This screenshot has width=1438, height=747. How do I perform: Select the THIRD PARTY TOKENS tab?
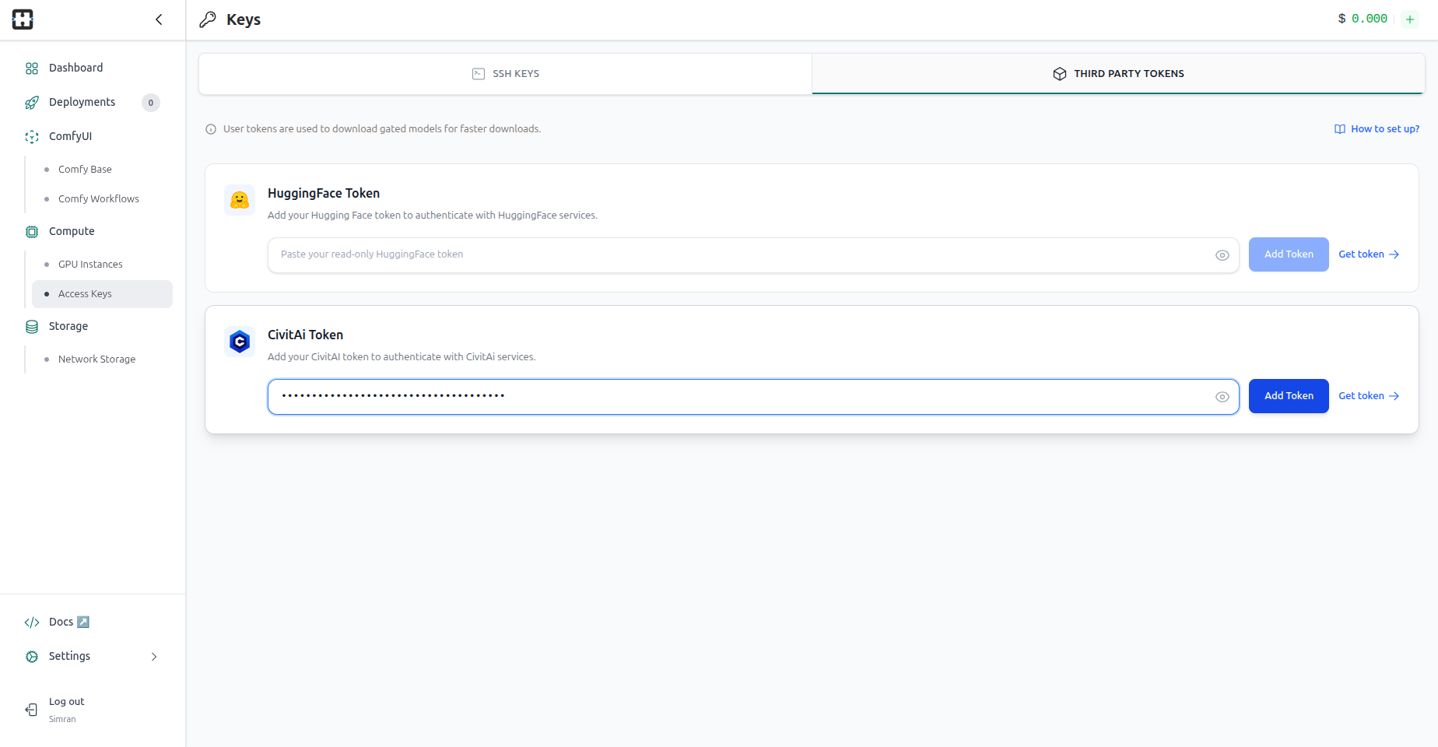coord(1118,74)
